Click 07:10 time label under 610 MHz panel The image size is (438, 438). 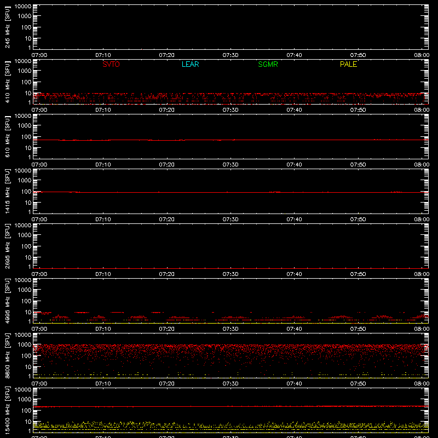103,165
